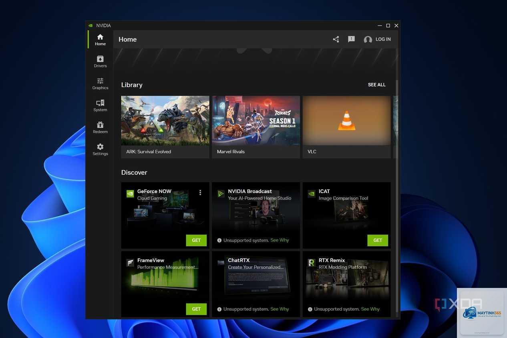Click the 'ChatRTX' card title
This screenshot has width=507, height=338.
coord(239,260)
